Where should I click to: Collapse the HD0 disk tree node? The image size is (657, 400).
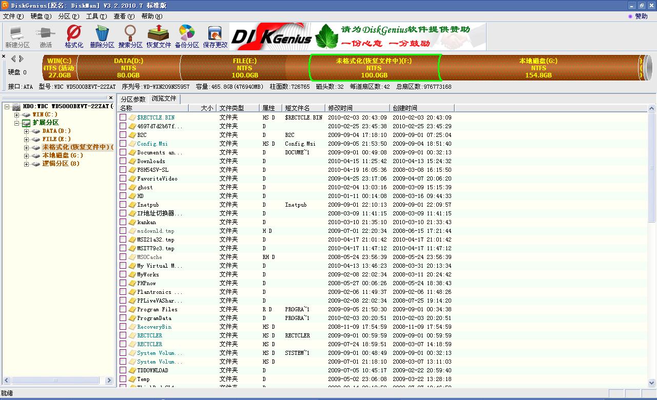tap(7, 107)
